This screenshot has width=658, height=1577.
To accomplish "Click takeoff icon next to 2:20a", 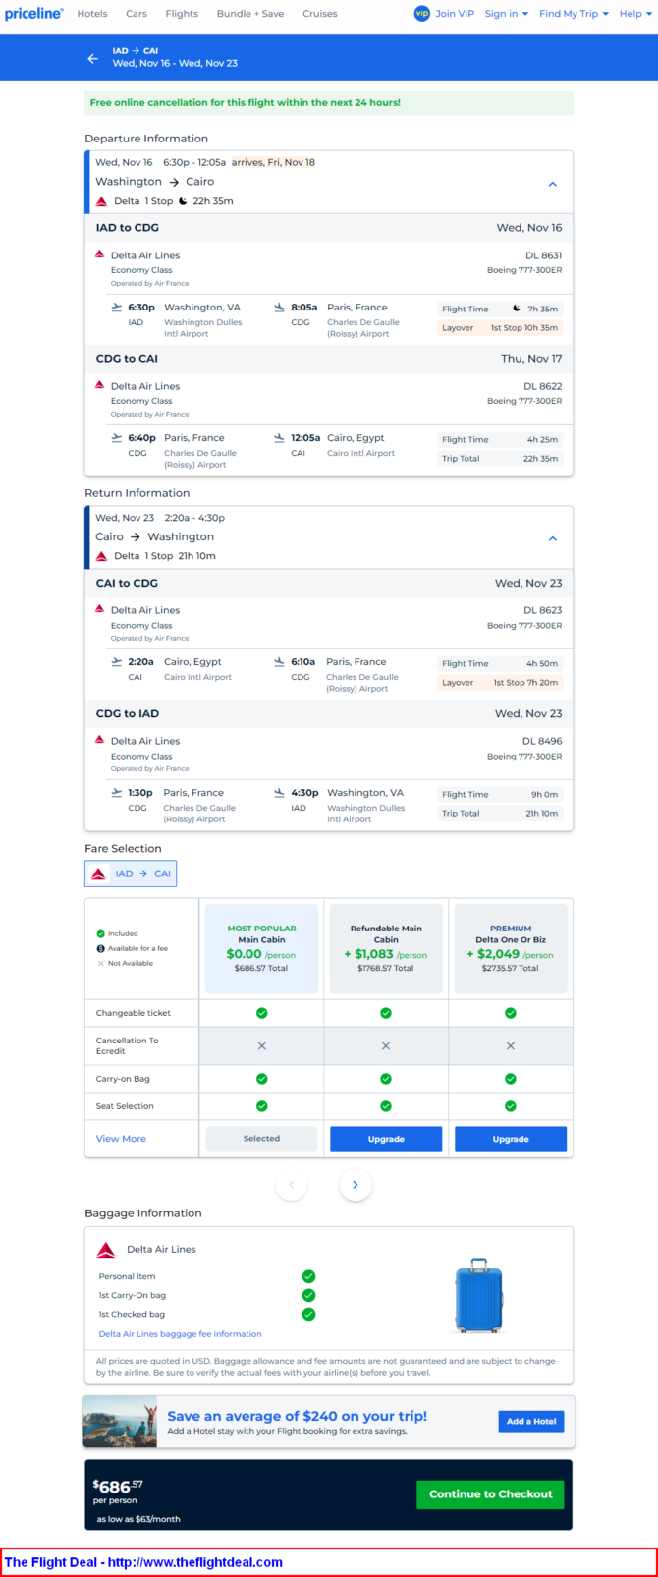I will (x=117, y=662).
